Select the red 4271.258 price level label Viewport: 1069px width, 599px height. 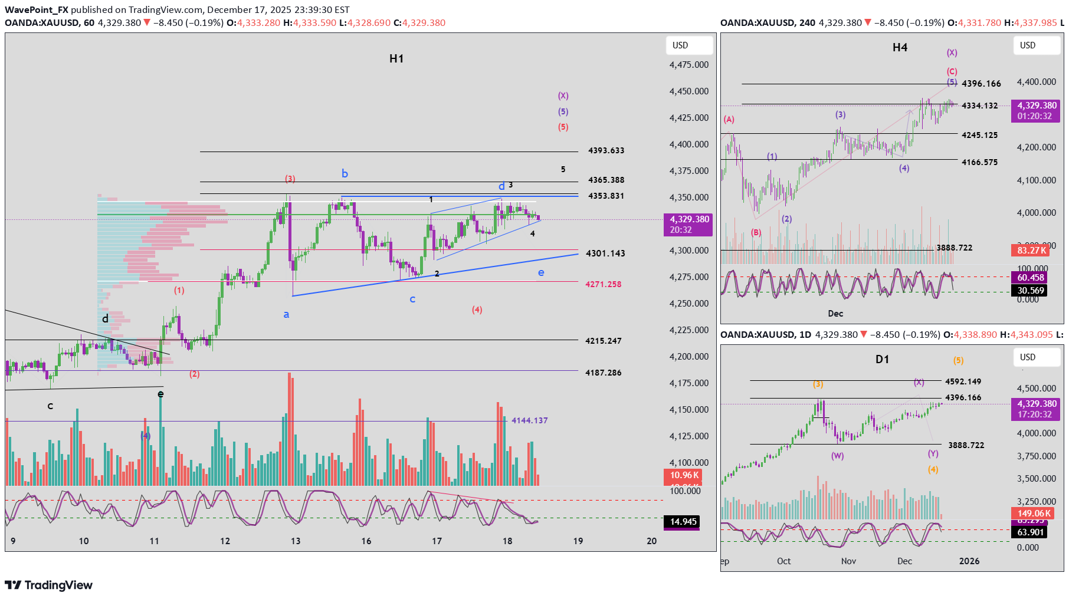(x=603, y=284)
